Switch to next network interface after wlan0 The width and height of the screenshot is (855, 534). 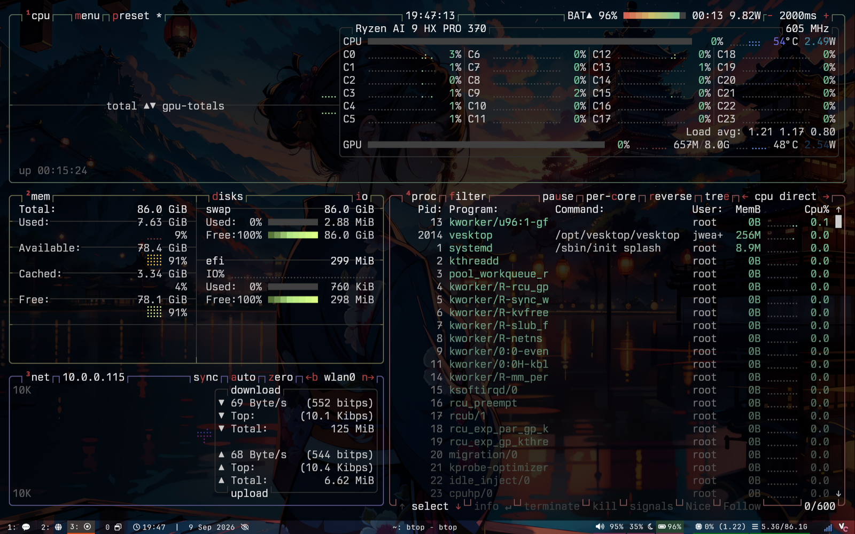point(368,377)
